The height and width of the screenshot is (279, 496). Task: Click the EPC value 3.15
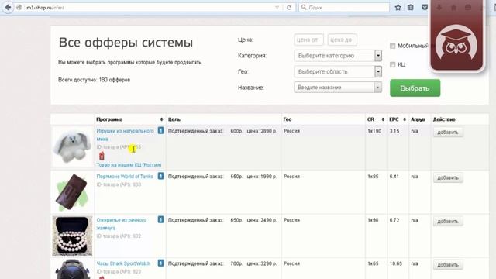(x=394, y=131)
